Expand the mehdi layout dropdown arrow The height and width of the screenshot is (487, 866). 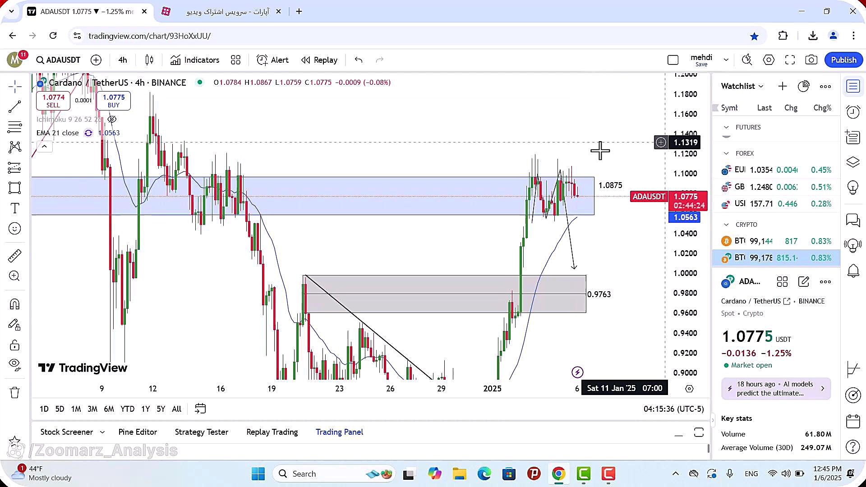(726, 60)
